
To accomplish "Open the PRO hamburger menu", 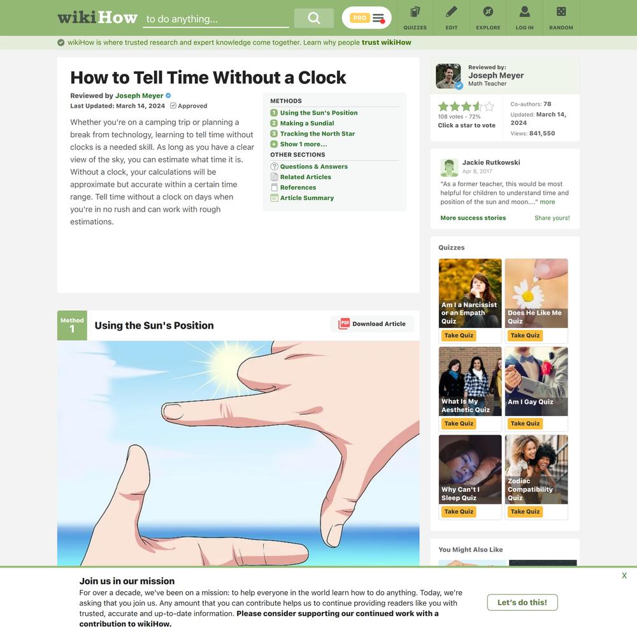I will click(x=366, y=18).
